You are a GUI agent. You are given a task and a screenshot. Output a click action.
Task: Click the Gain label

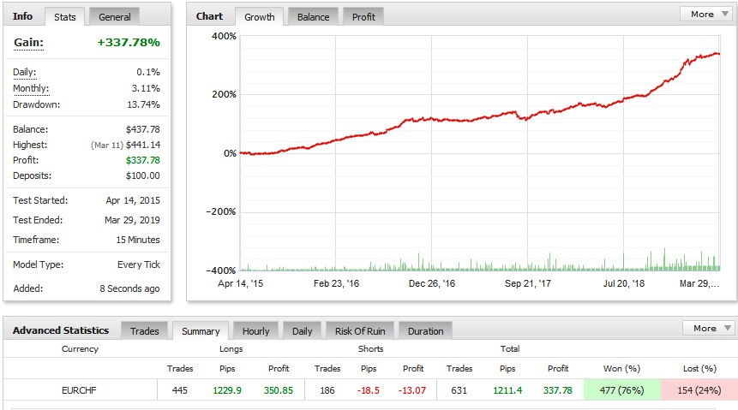[x=28, y=42]
